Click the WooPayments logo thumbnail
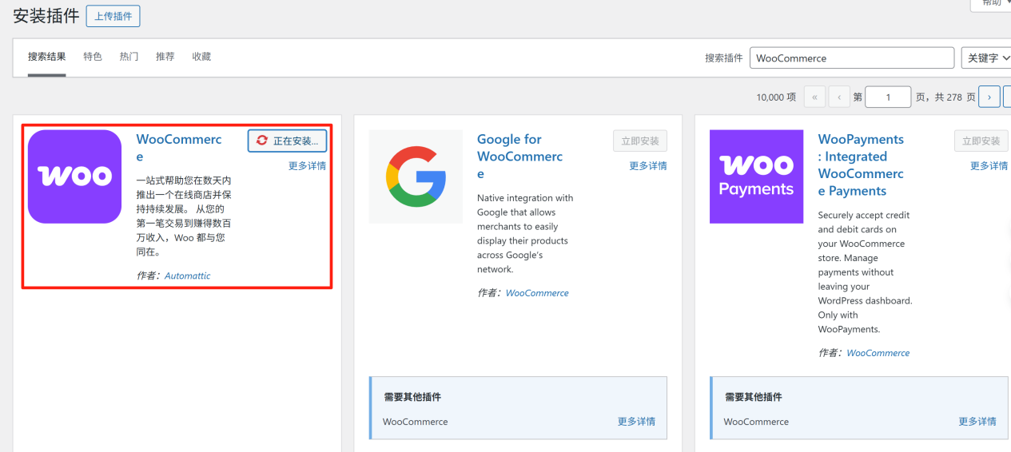The width and height of the screenshot is (1011, 452). [x=756, y=176]
